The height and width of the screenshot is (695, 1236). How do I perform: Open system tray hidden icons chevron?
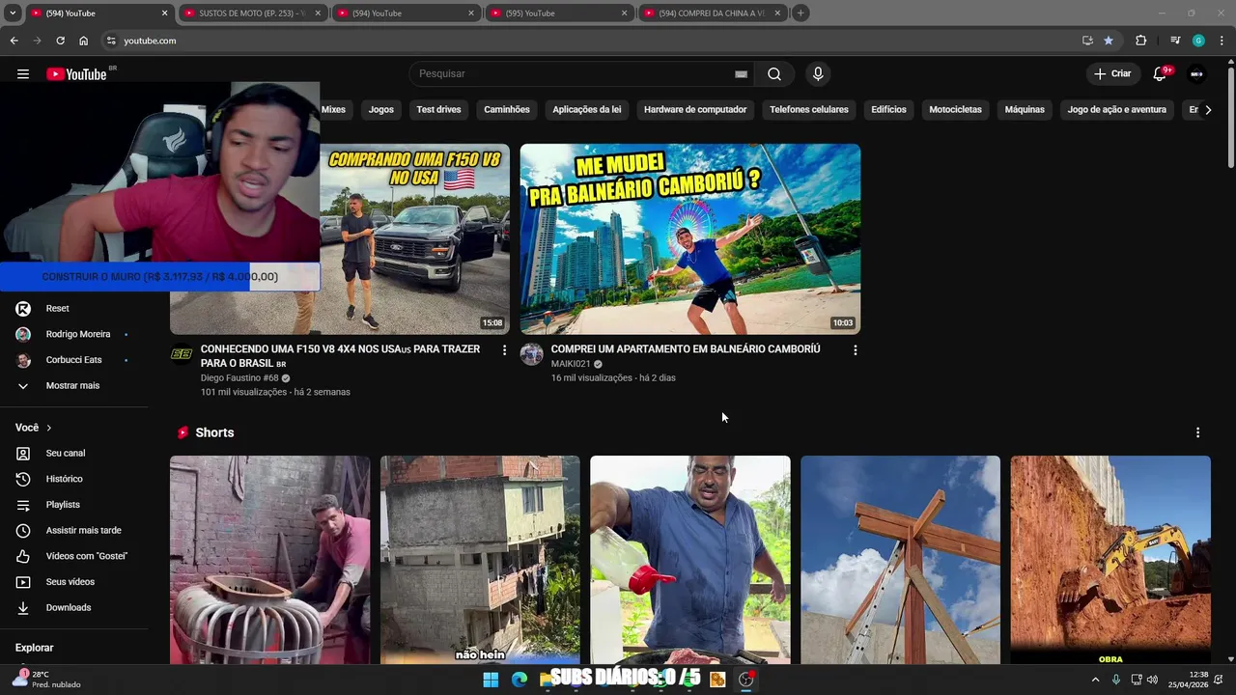coord(1095,680)
